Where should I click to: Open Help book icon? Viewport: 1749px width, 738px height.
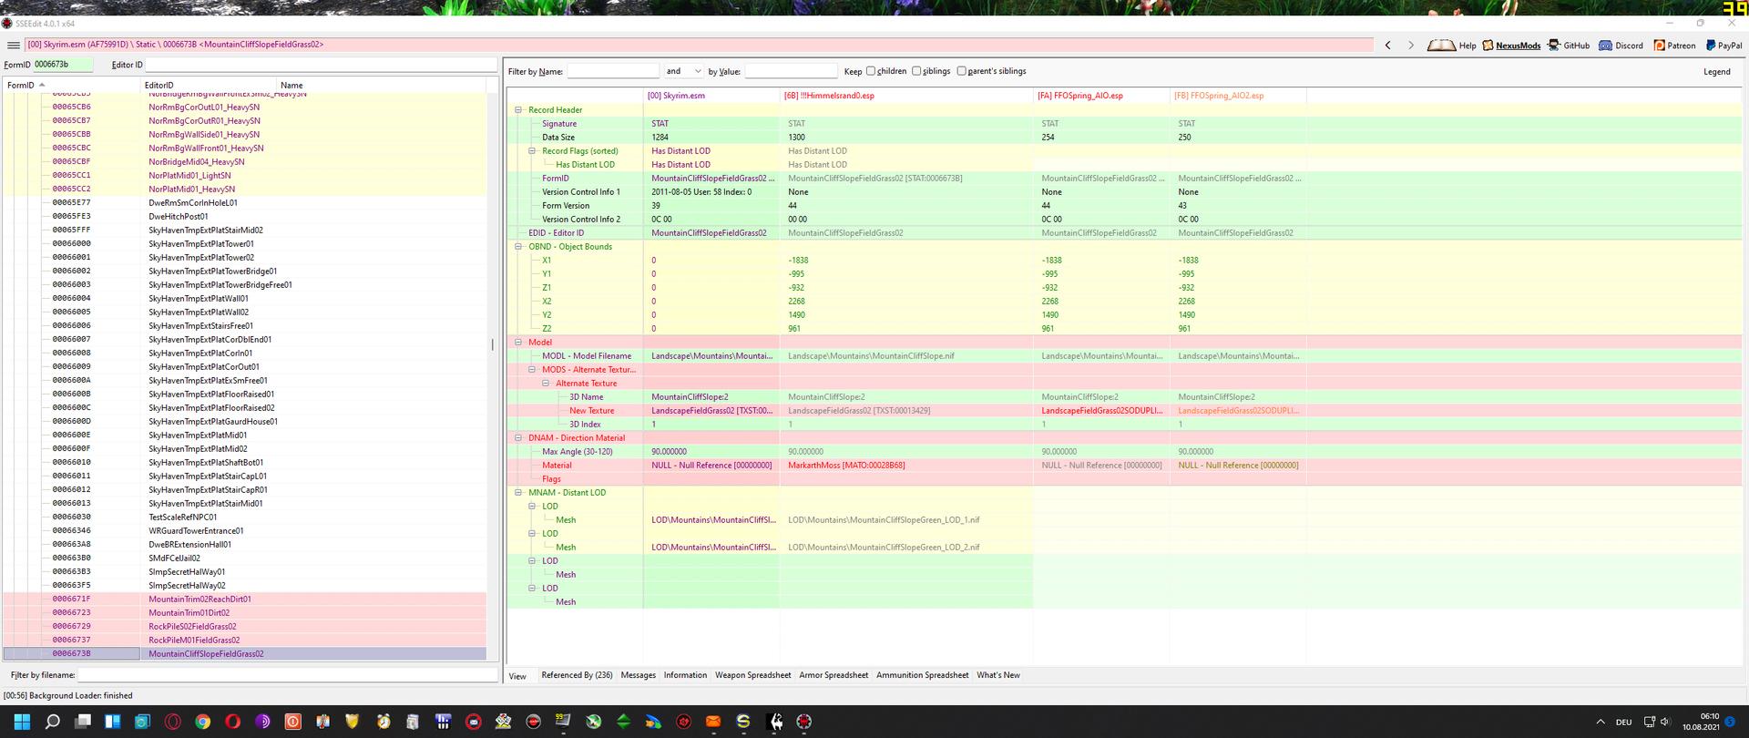1441,45
